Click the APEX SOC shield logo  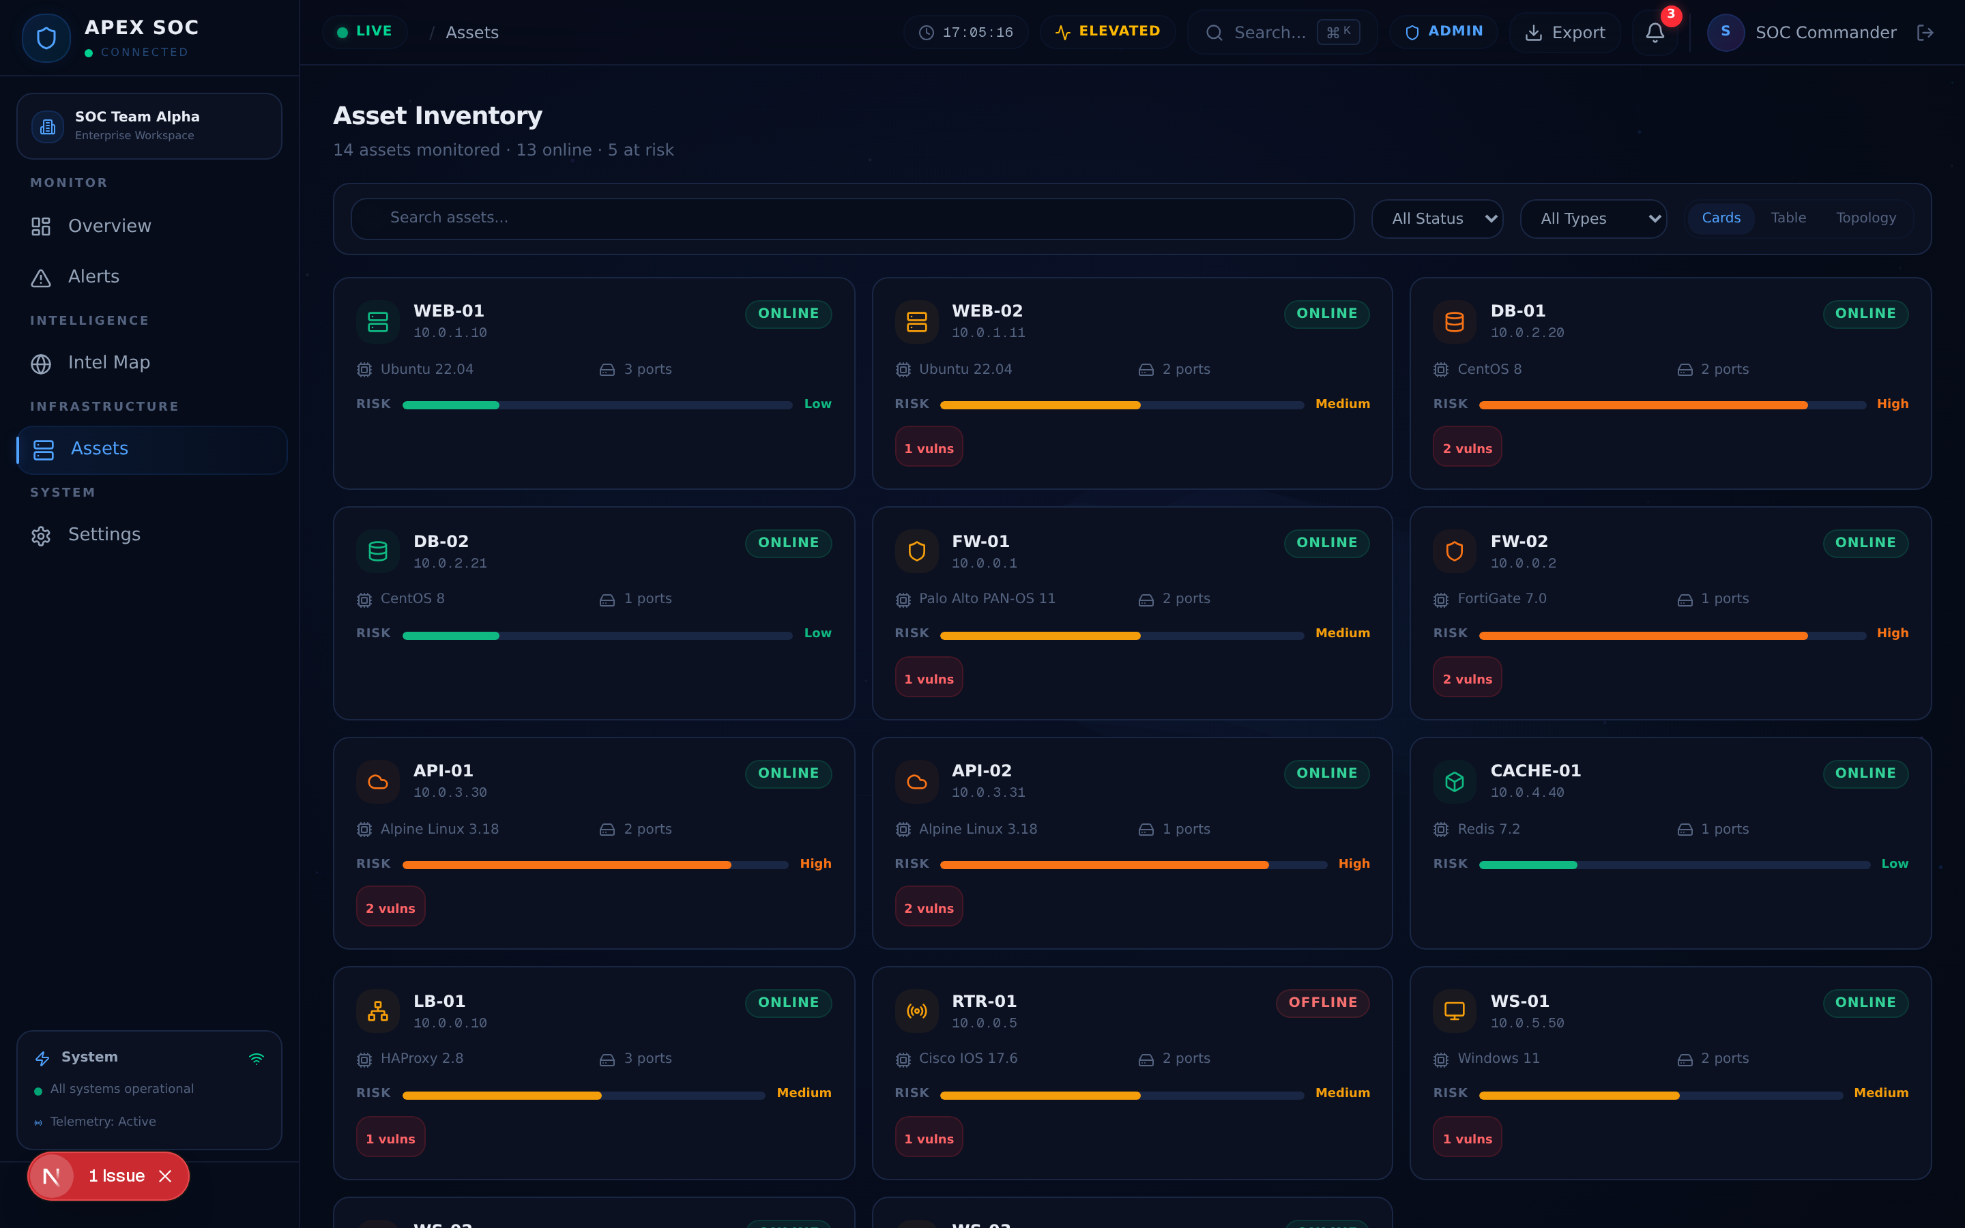coord(46,38)
